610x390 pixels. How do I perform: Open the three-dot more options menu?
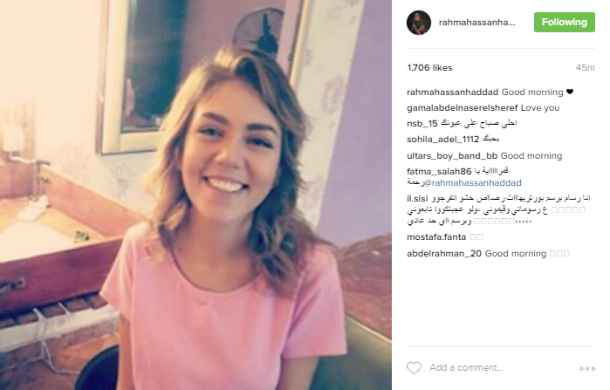587,368
